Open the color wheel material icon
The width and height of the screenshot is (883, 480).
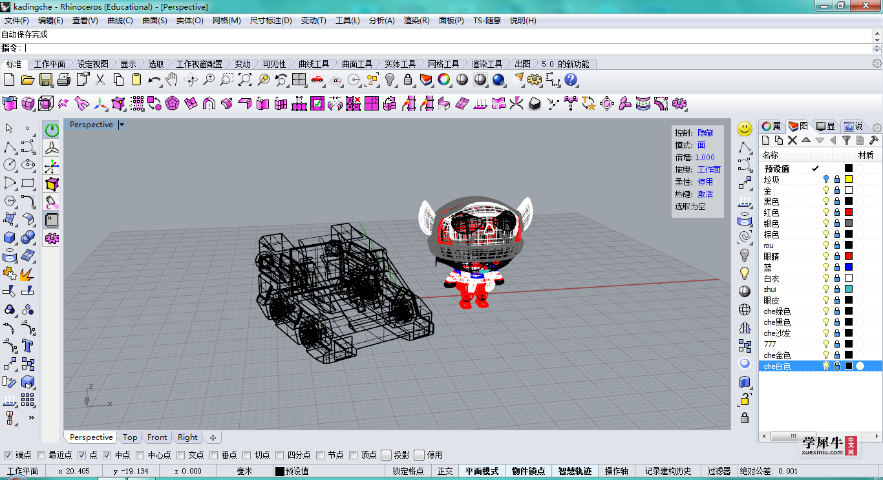[443, 79]
